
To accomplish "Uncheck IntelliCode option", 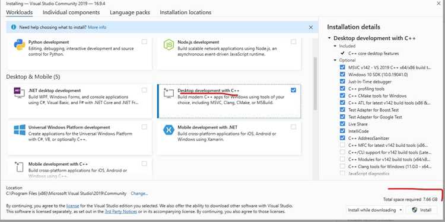I will (x=342, y=131).
